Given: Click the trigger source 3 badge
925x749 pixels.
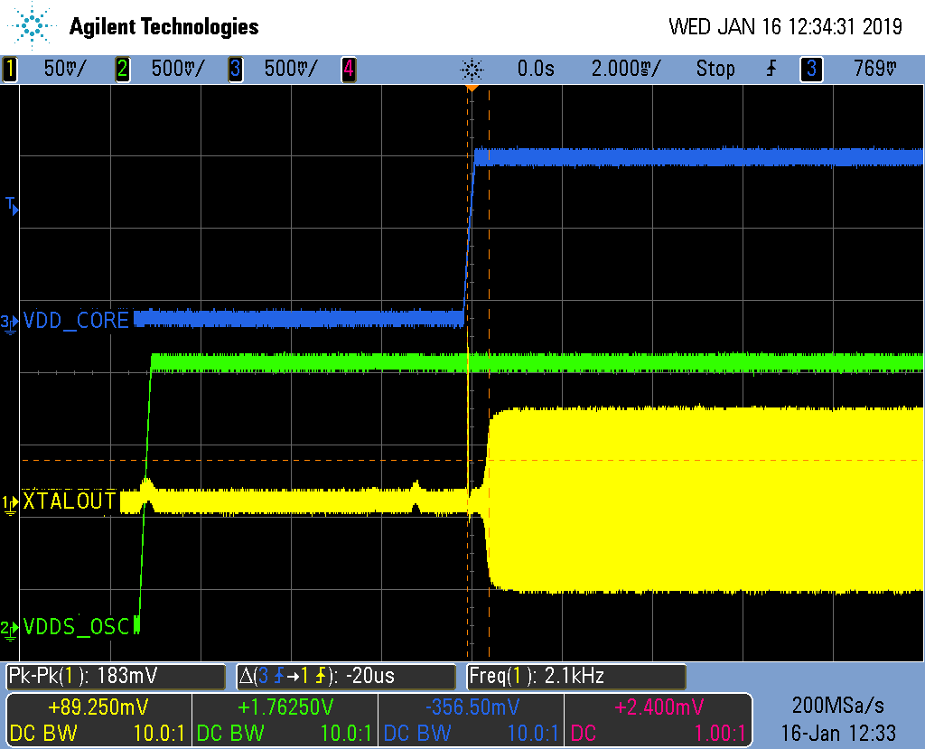Looking at the screenshot, I should tap(811, 69).
